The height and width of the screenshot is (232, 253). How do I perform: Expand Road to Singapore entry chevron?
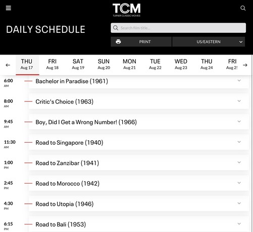pyautogui.click(x=239, y=142)
